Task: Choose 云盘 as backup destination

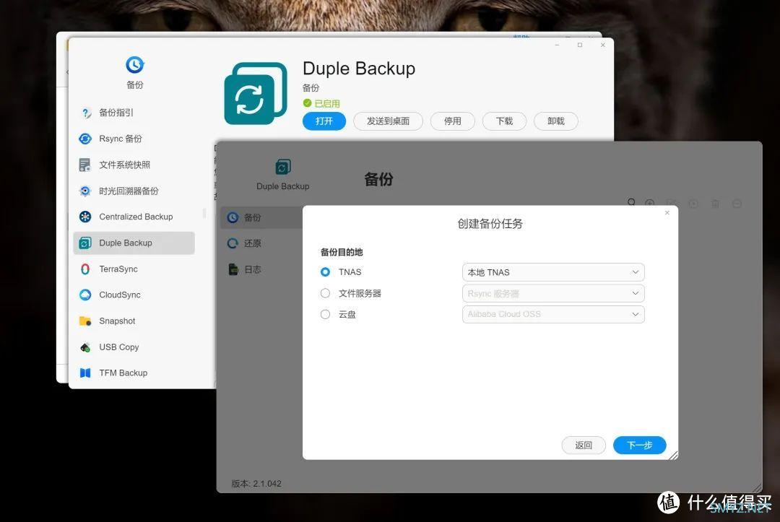Action: tap(325, 314)
